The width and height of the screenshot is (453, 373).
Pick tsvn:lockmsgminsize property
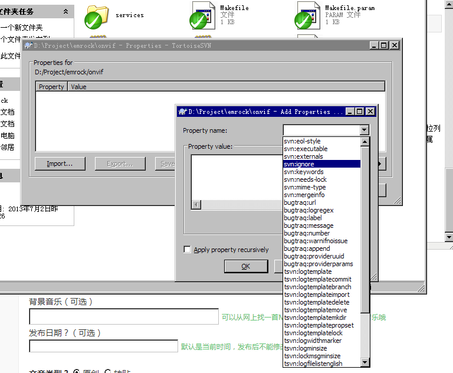pyautogui.click(x=322, y=356)
